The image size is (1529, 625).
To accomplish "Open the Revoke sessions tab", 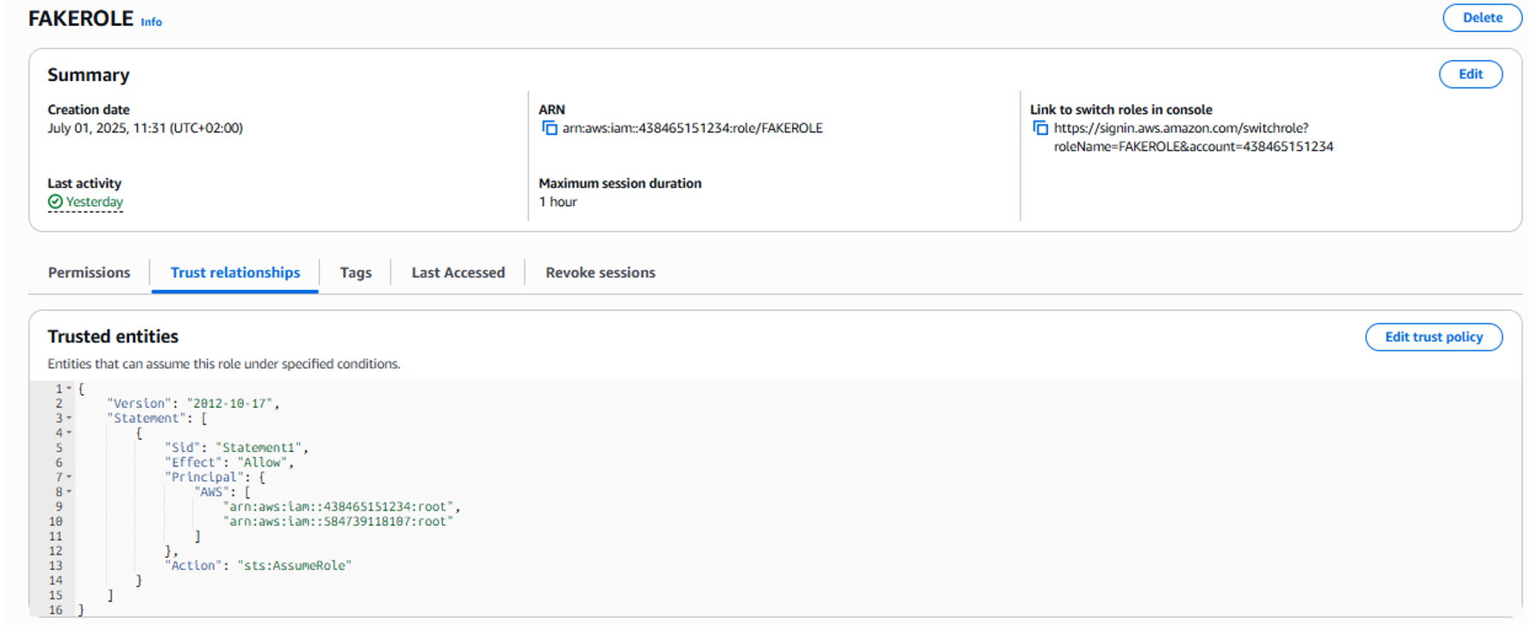I will tap(600, 272).
